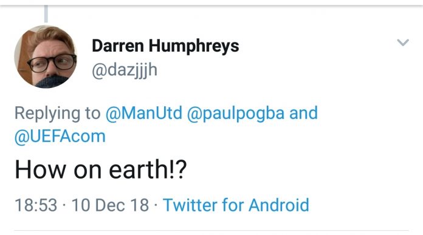Open the tweet options chevron menu
The width and height of the screenshot is (423, 235).
[x=403, y=43]
